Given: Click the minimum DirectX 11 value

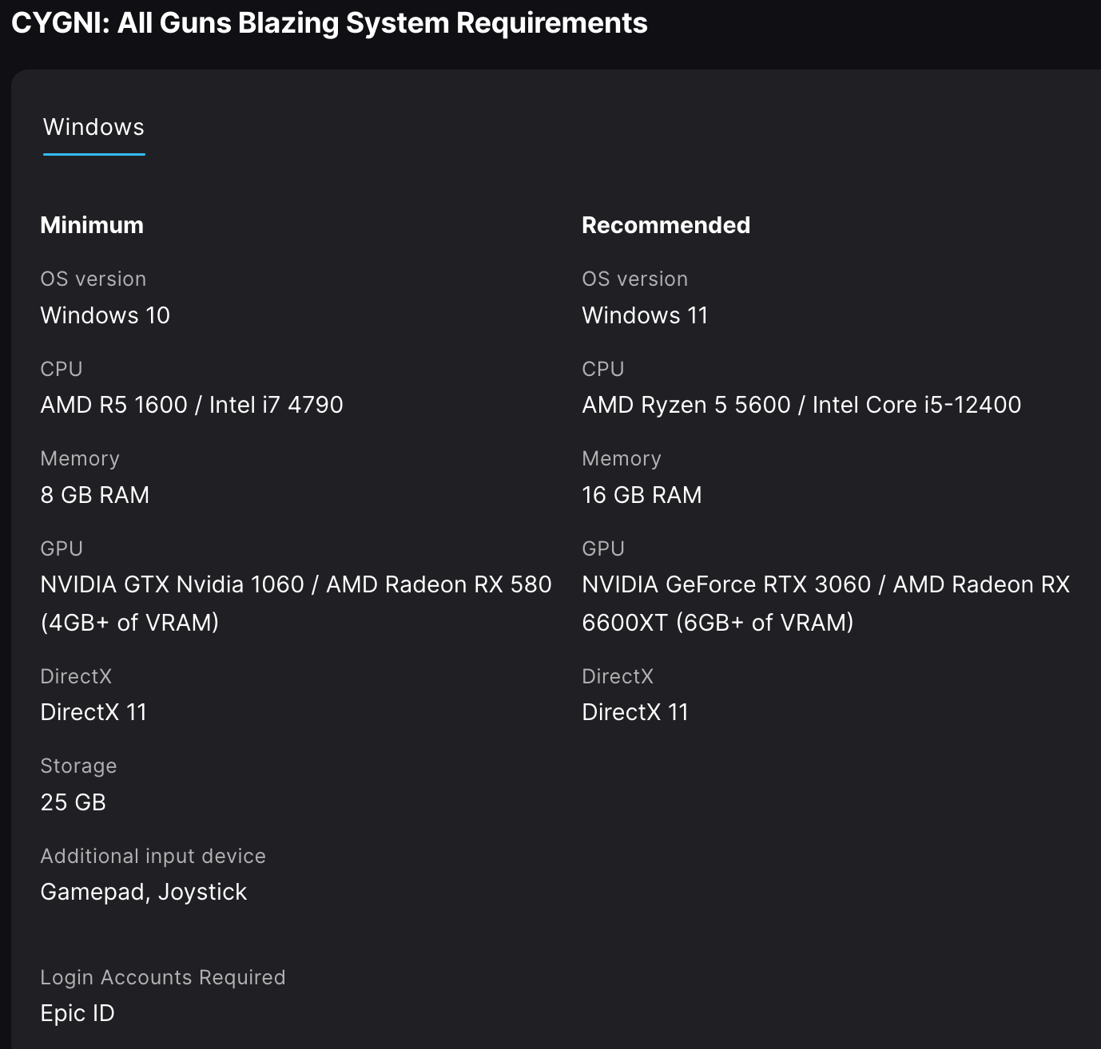Looking at the screenshot, I should click(x=93, y=712).
